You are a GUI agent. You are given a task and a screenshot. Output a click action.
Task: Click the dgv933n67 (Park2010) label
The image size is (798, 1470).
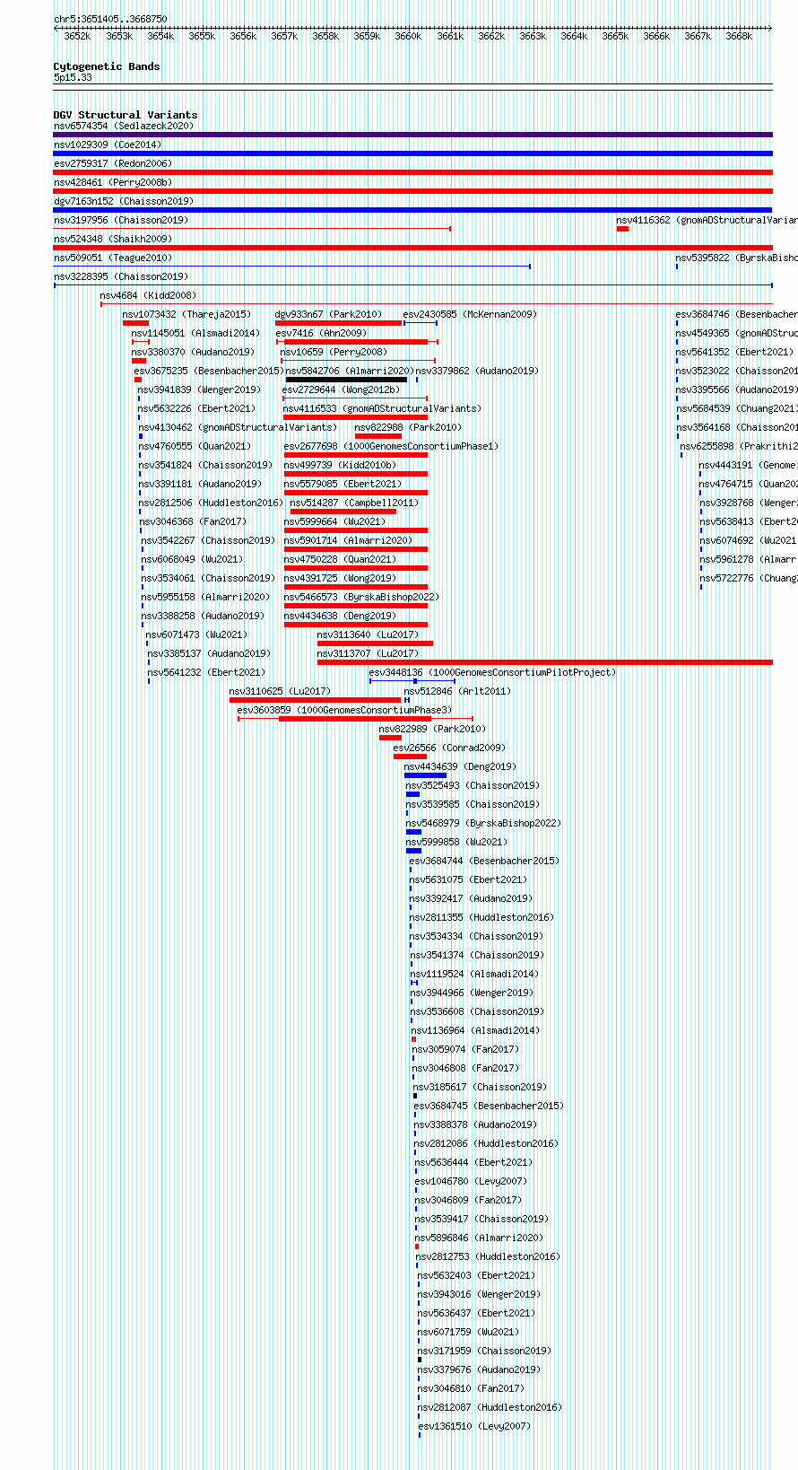[x=327, y=314]
